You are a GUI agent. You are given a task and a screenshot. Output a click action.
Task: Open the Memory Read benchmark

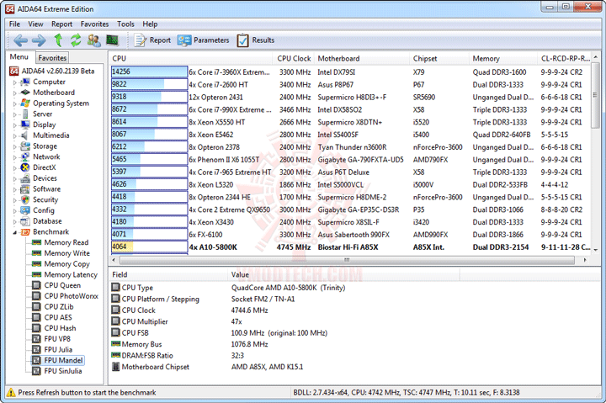coord(61,242)
